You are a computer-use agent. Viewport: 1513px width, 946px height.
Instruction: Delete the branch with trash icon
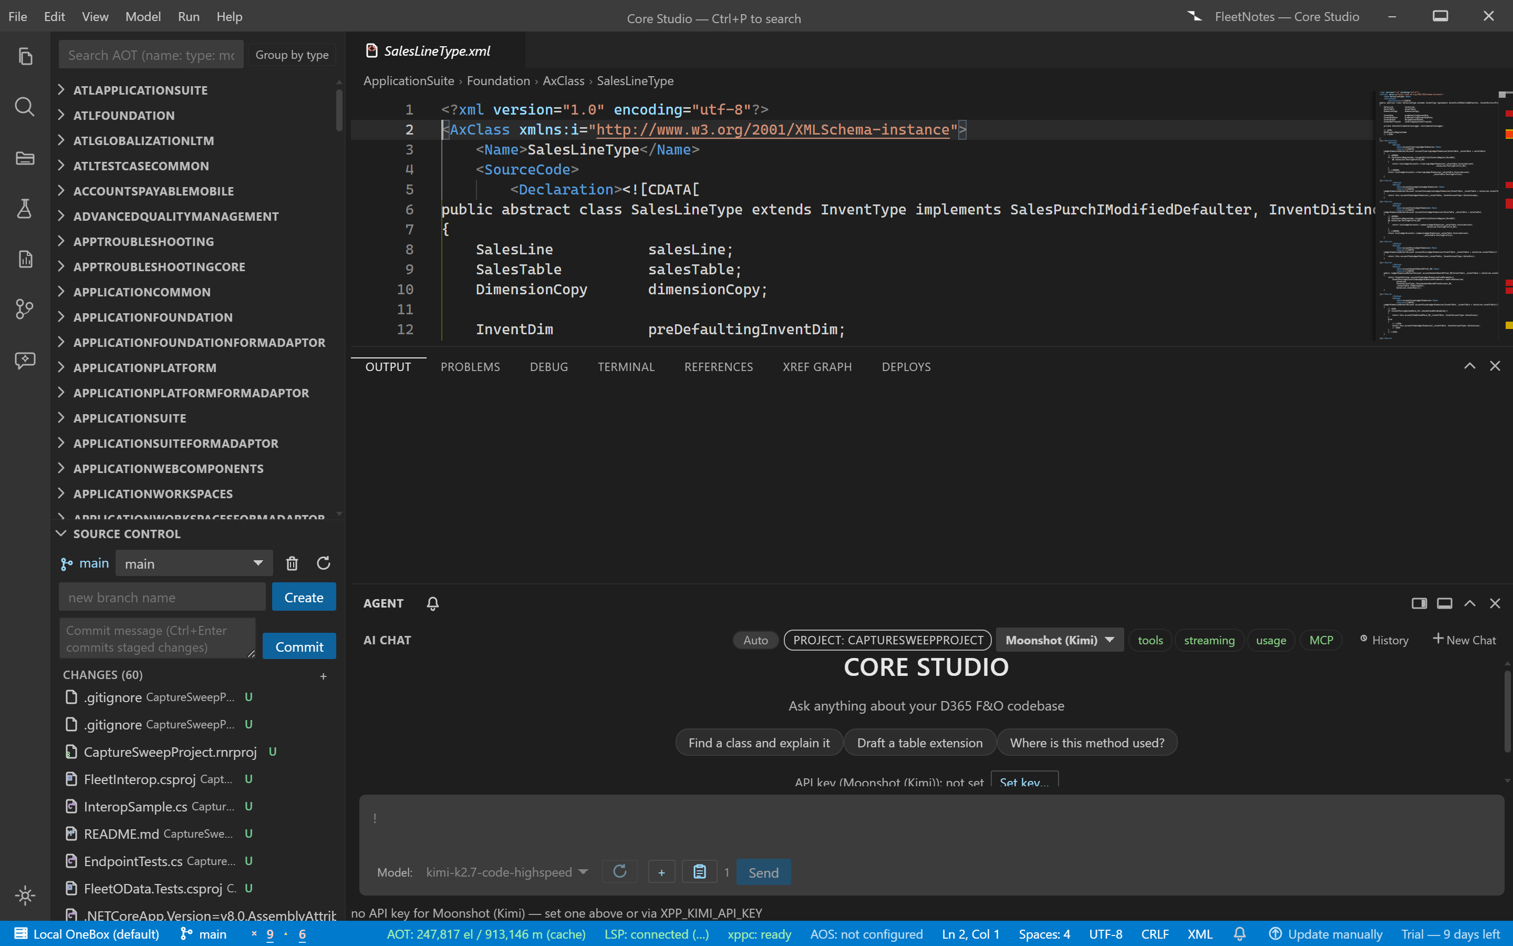tap(292, 563)
